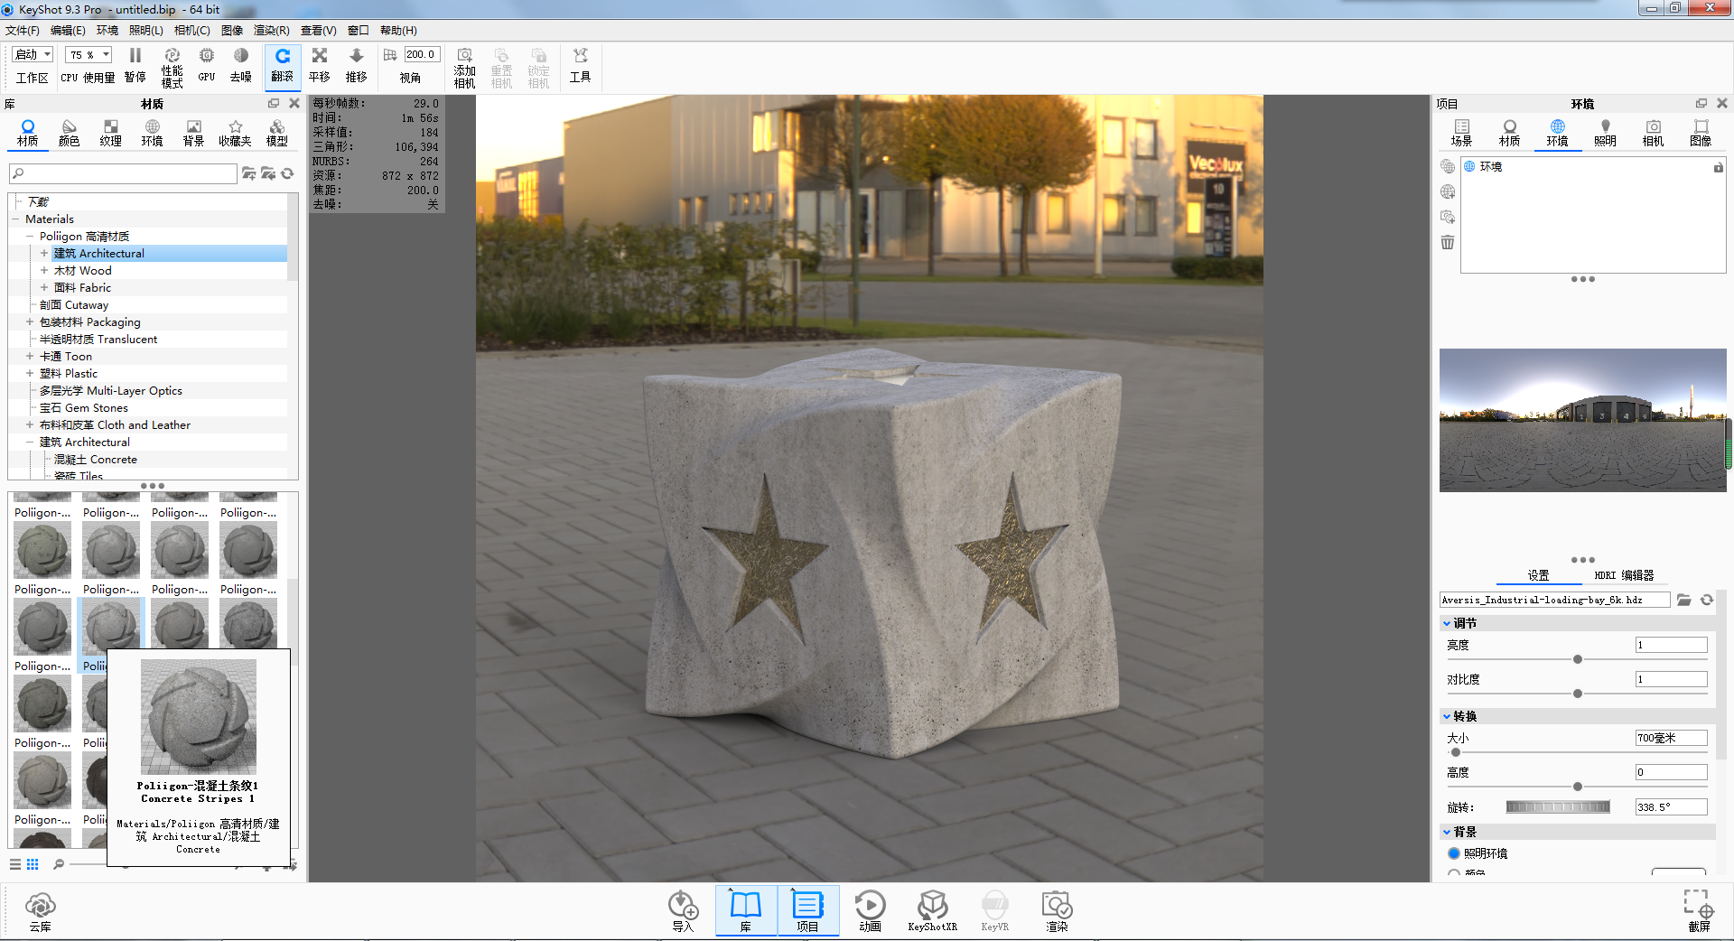Toggle 去噪 denoise
This screenshot has height=941, width=1734.
click(x=241, y=66)
